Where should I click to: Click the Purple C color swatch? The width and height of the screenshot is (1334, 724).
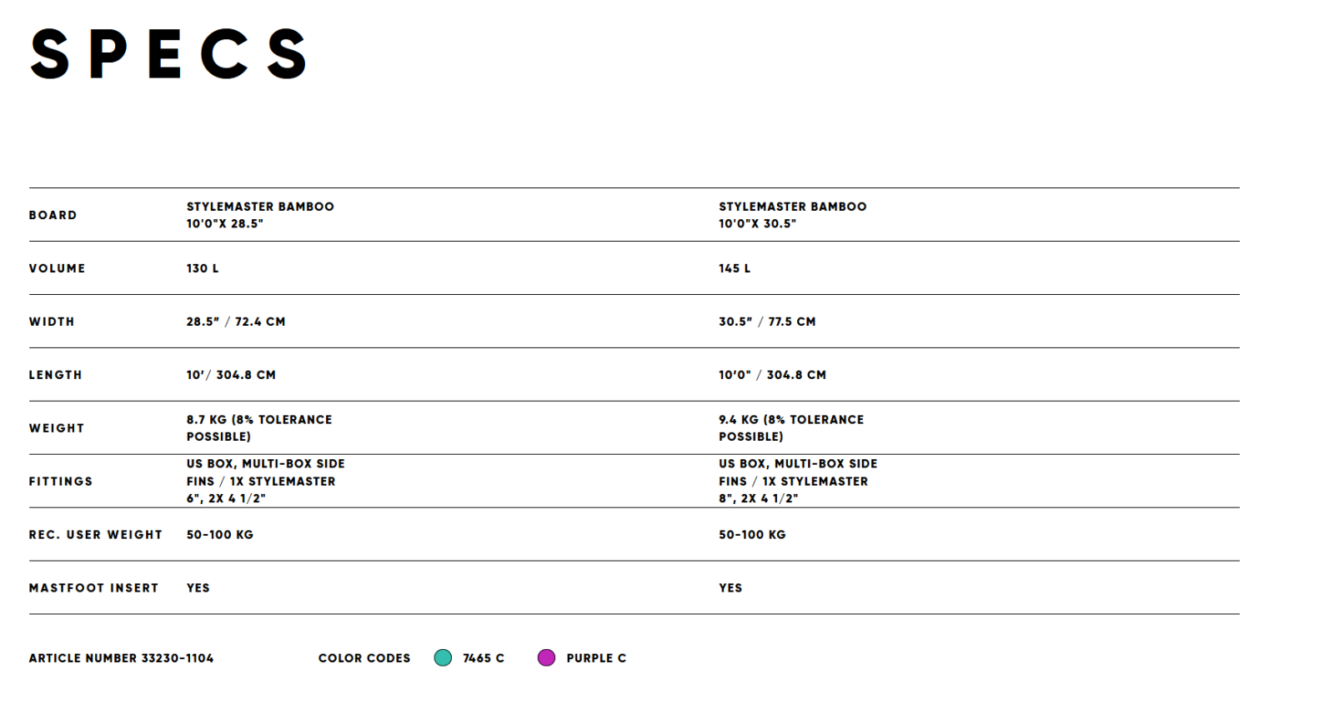[x=546, y=657]
